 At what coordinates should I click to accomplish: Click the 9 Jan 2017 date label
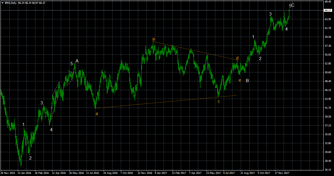(x=161, y=173)
